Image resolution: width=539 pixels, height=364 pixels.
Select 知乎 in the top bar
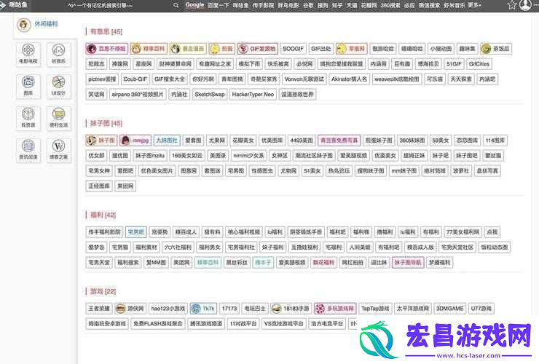(x=337, y=5)
